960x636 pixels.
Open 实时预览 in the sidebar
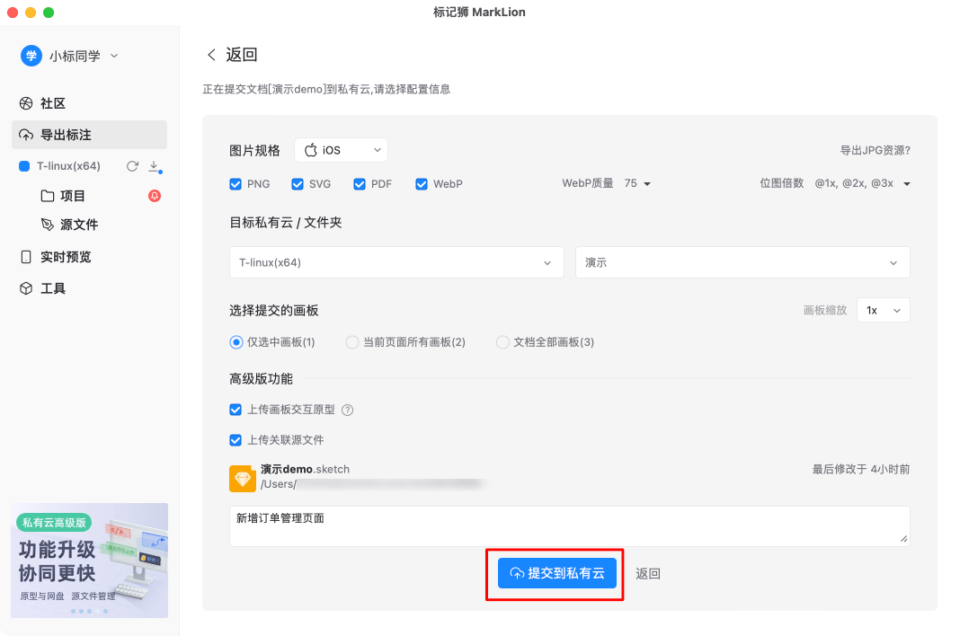coord(65,257)
